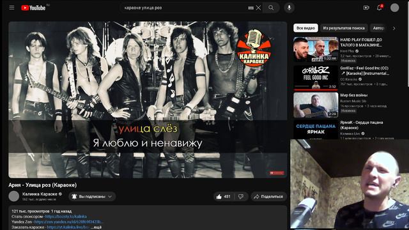Open the ЯрмаК - Сердце пацана title

point(361,125)
